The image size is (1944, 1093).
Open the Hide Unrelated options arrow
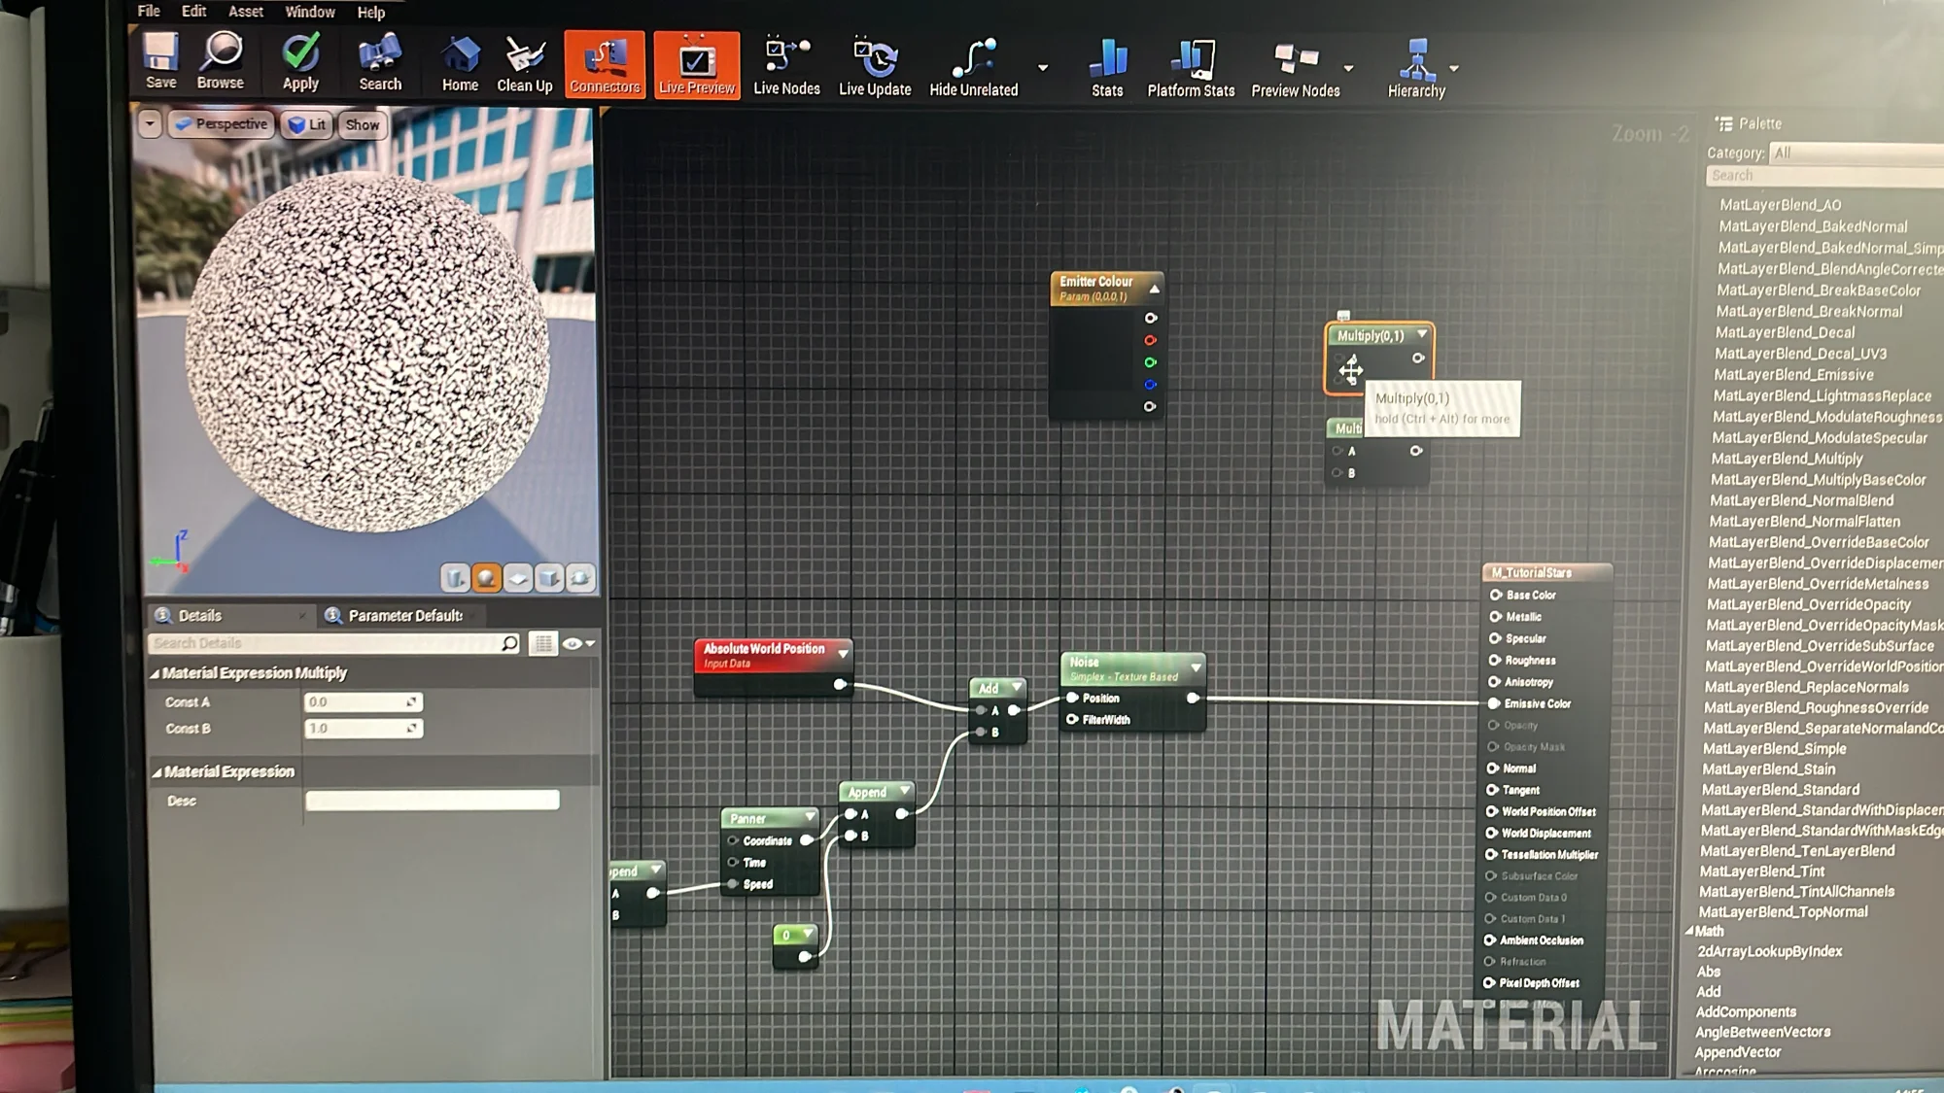(x=1043, y=68)
